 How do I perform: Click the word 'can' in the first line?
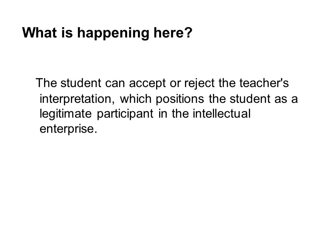click(x=115, y=84)
